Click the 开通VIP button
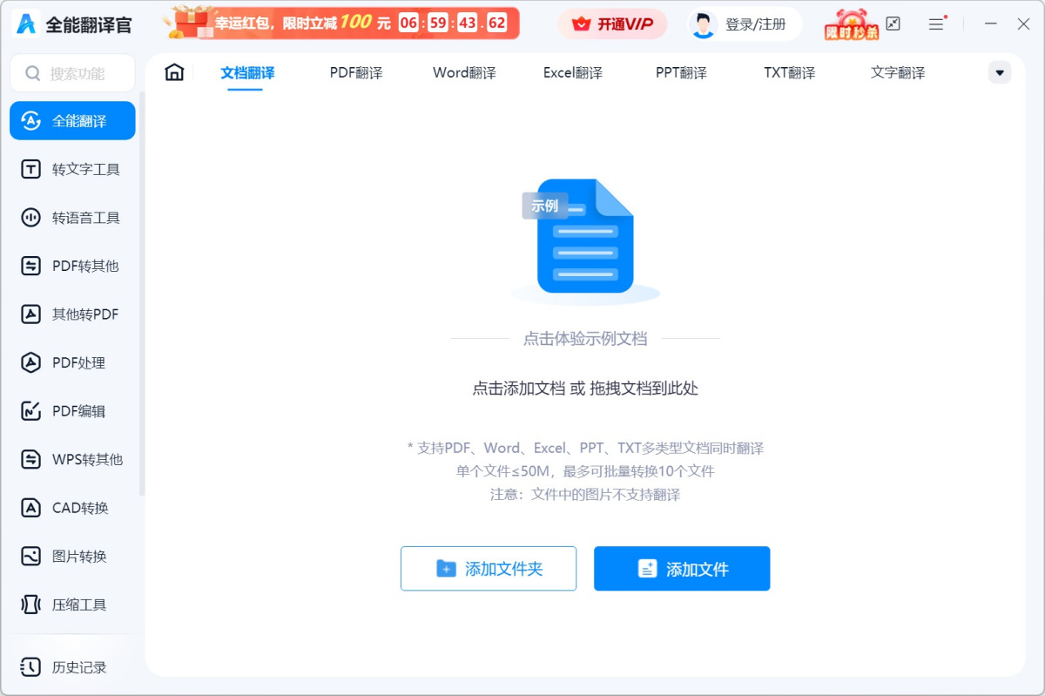 tap(610, 24)
